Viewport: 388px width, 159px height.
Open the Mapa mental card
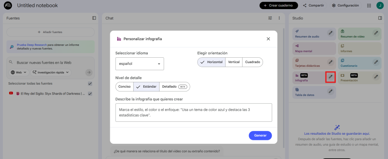coord(314,49)
